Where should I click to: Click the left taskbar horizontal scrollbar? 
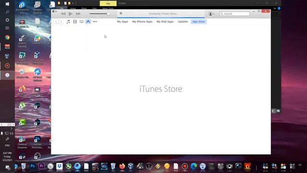tap(7, 124)
